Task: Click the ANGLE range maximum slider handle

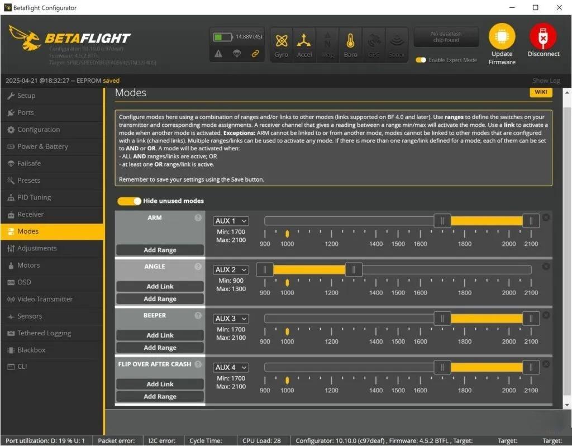Action: (x=354, y=270)
